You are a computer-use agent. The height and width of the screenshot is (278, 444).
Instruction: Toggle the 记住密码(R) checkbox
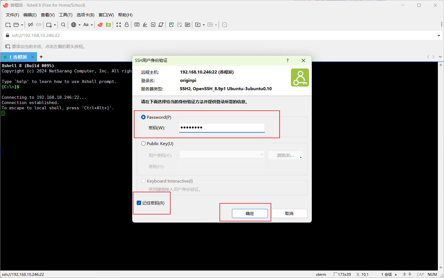(139, 203)
